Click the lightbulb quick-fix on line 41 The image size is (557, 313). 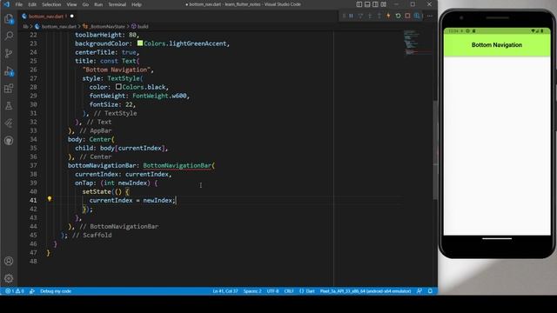50,199
